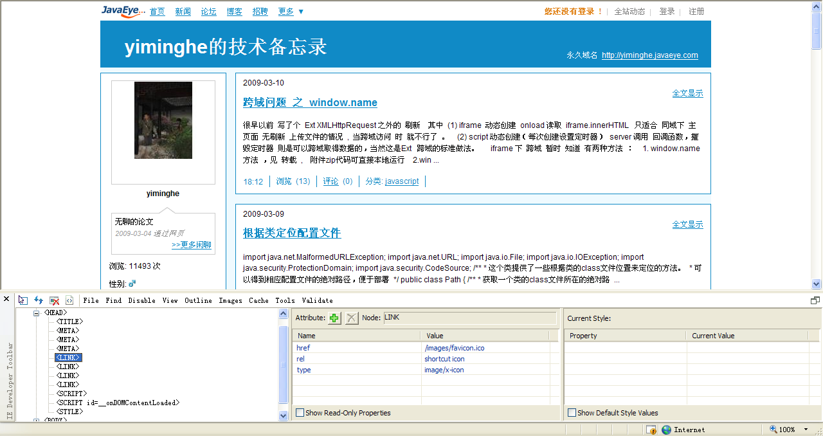The height and width of the screenshot is (436, 823).
Task: Open the View menu
Action: pyautogui.click(x=170, y=300)
